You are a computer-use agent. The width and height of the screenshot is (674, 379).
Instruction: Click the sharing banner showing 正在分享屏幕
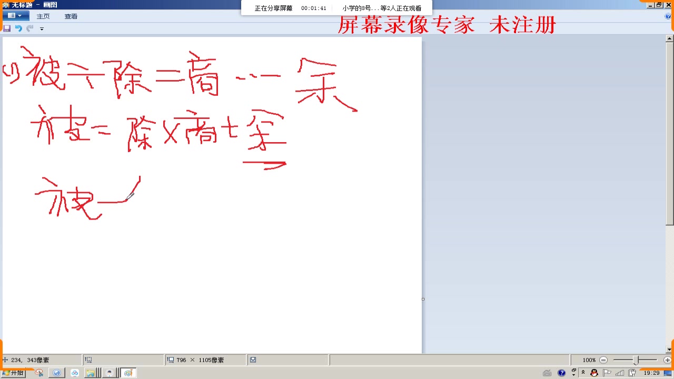(274, 8)
